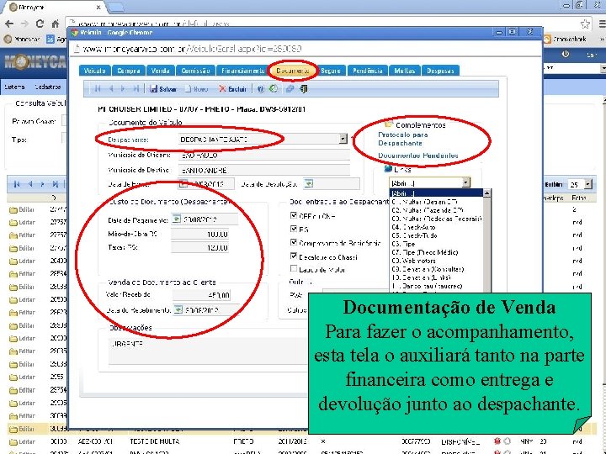Switch to the Comissão tab

point(195,71)
